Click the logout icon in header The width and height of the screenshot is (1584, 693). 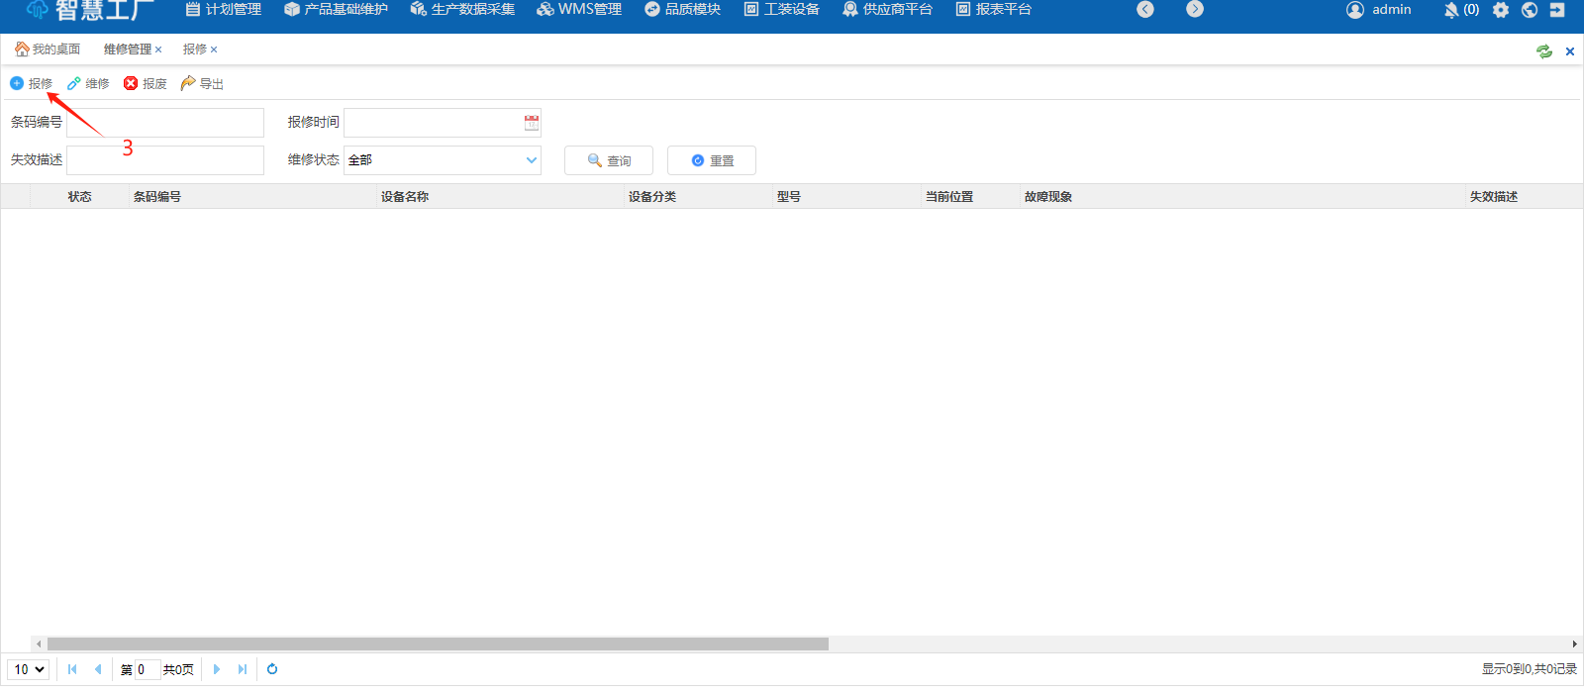pyautogui.click(x=1557, y=10)
